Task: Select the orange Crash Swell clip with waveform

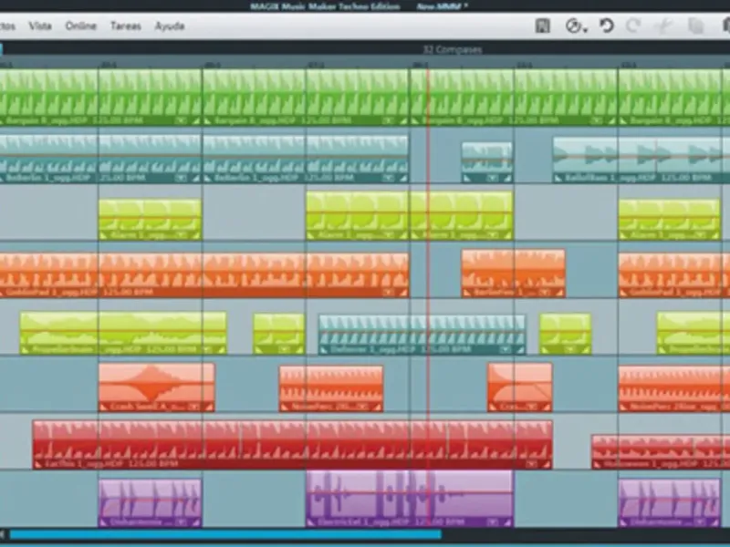Action: pyautogui.click(x=156, y=387)
